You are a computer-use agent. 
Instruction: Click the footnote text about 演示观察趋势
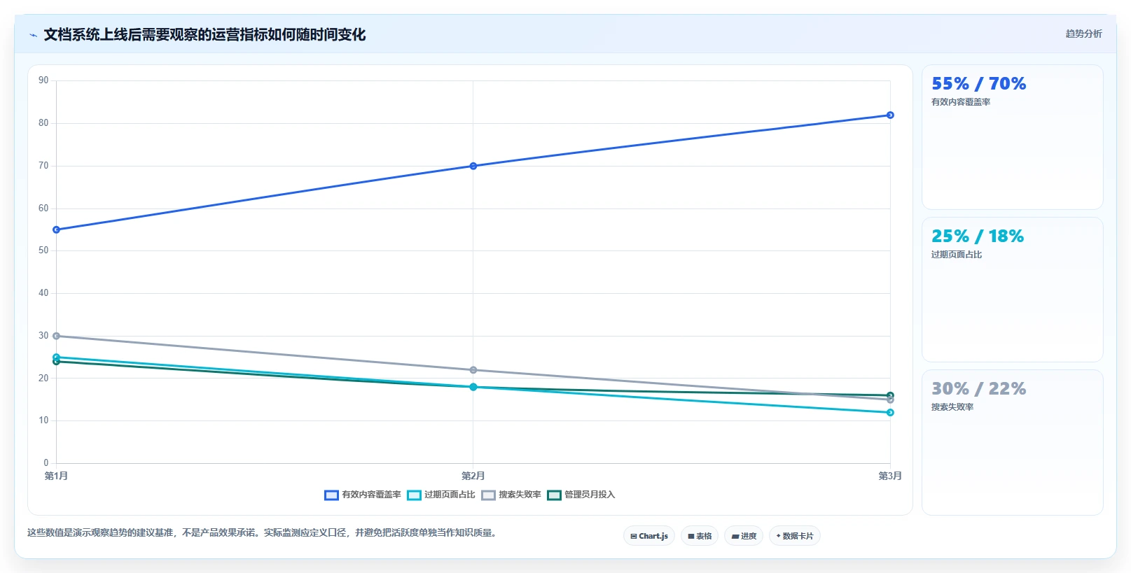263,533
